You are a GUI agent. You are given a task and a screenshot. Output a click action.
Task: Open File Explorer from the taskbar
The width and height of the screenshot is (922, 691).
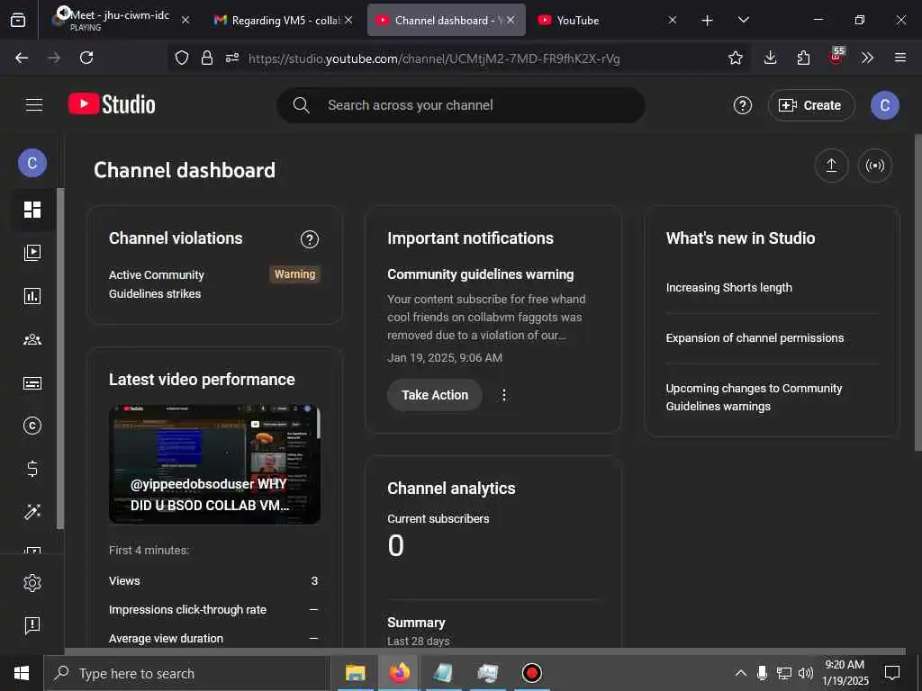click(355, 673)
